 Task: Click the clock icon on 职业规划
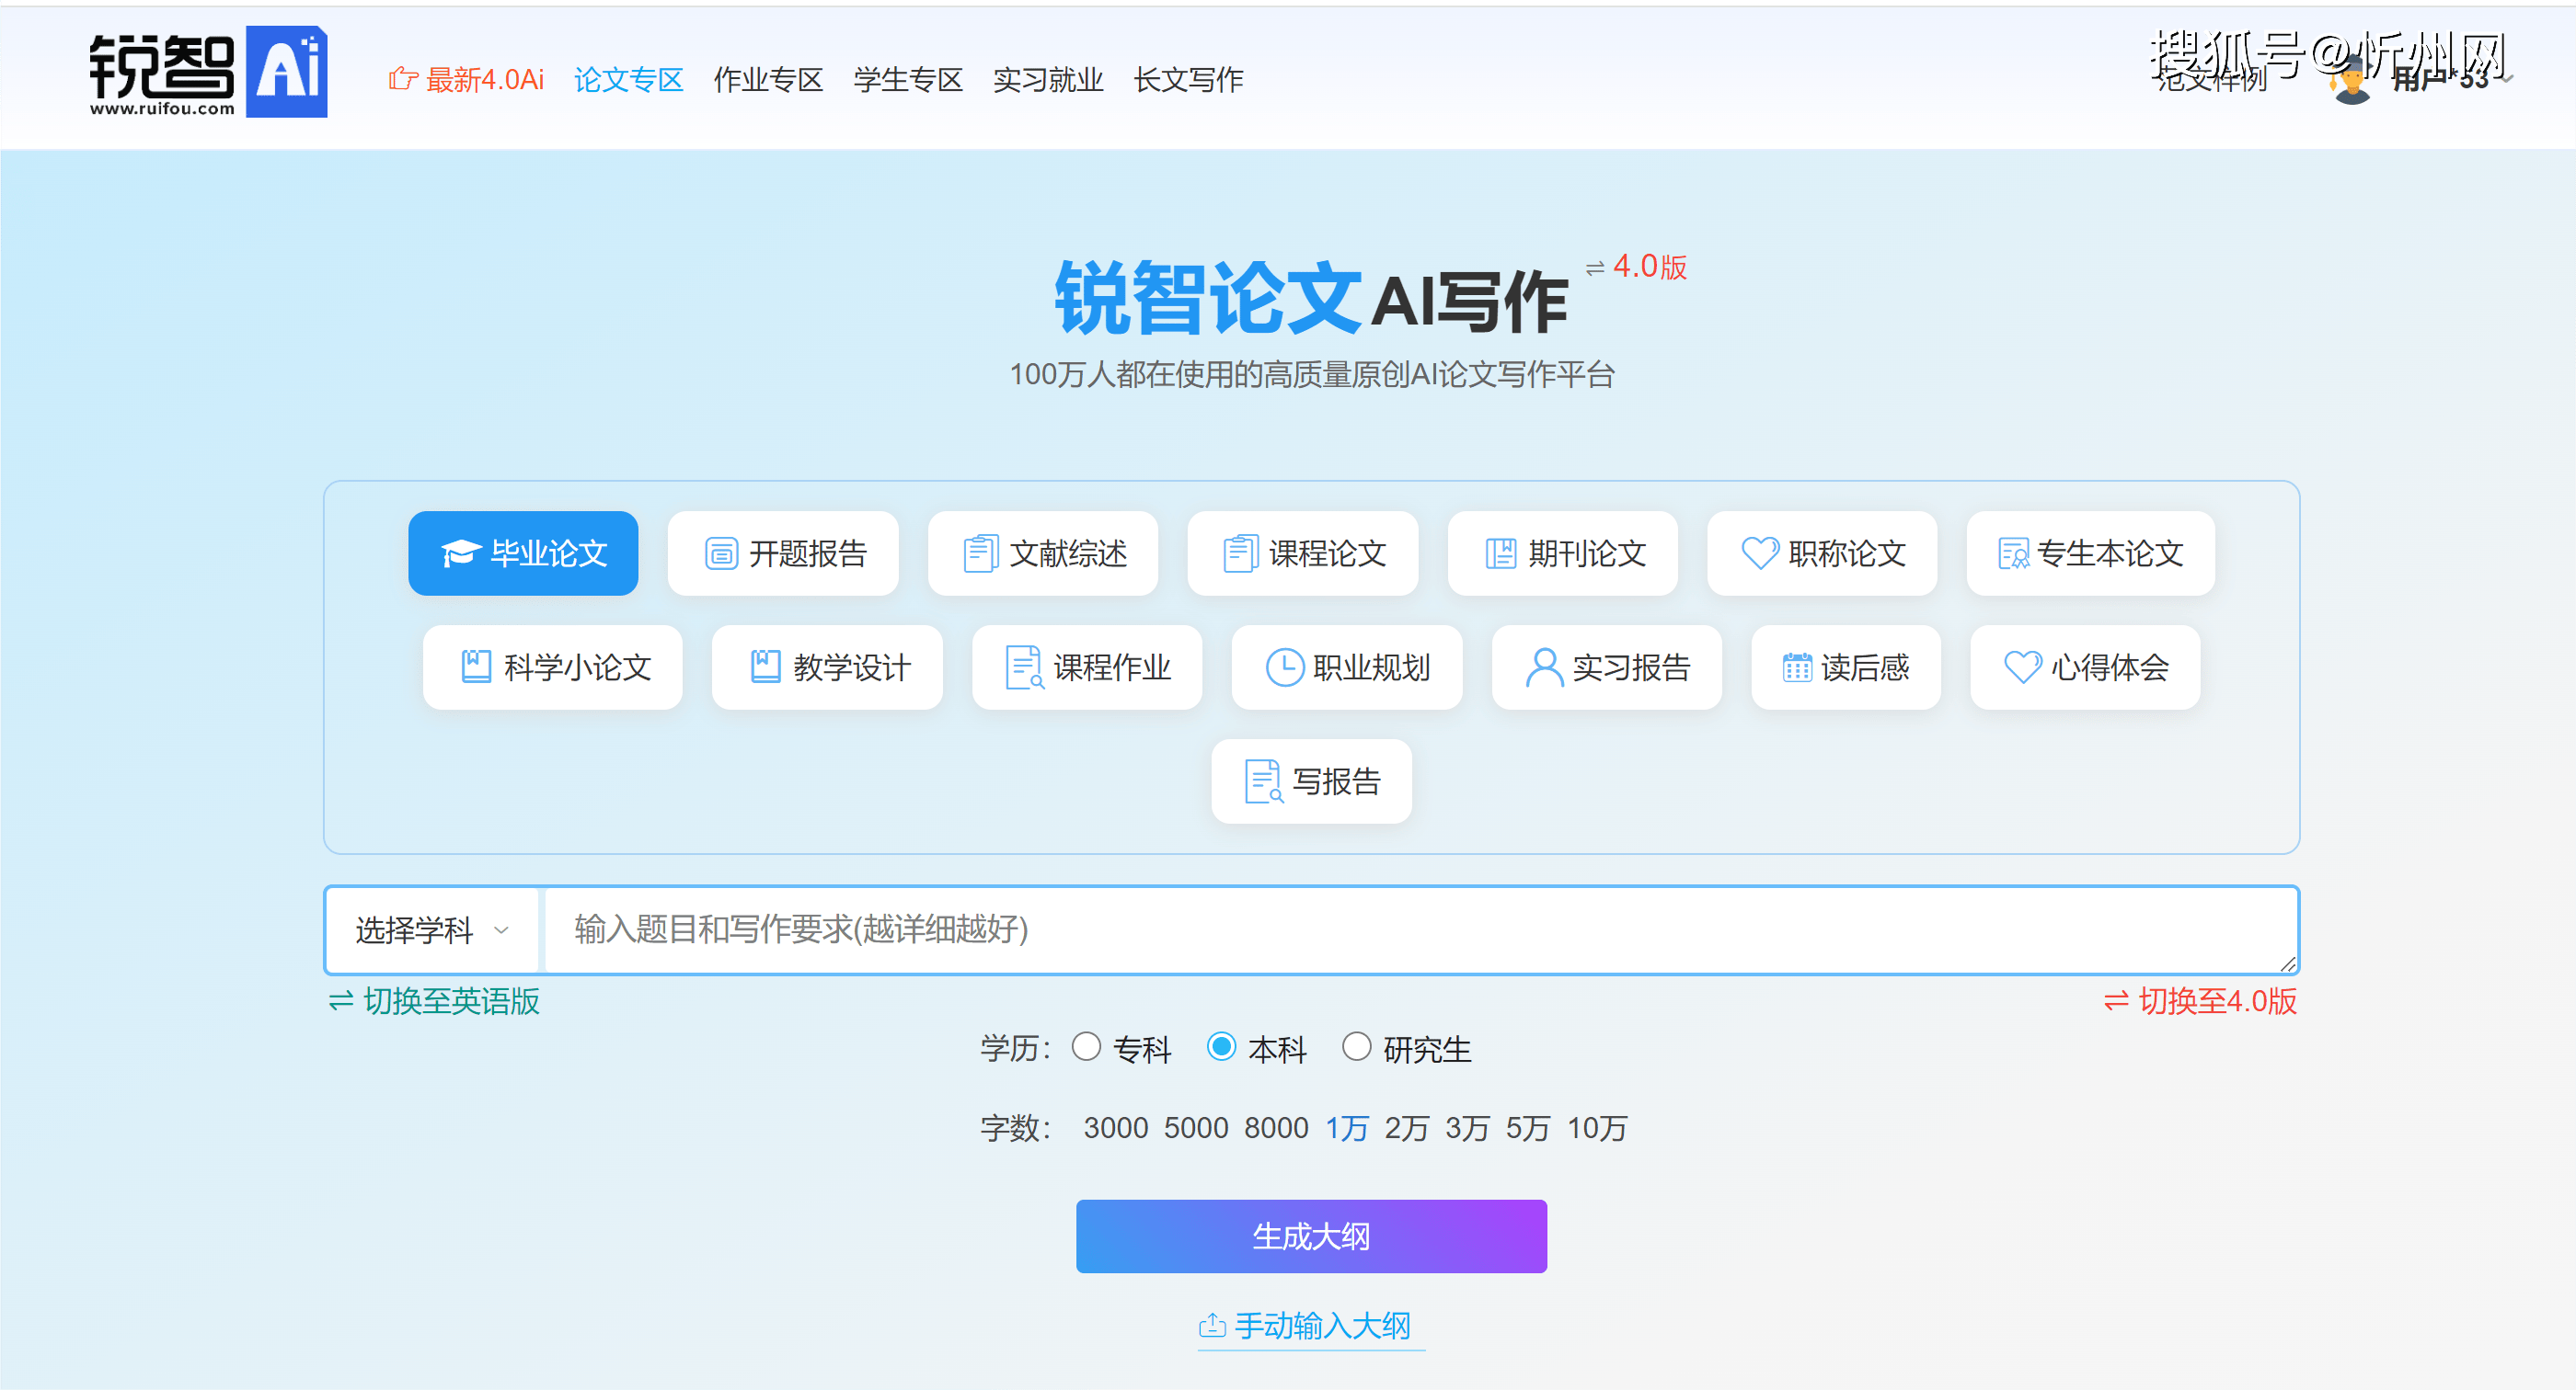pyautogui.click(x=1284, y=667)
